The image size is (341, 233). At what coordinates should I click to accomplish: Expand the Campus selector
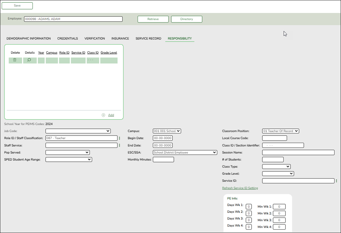166,131
